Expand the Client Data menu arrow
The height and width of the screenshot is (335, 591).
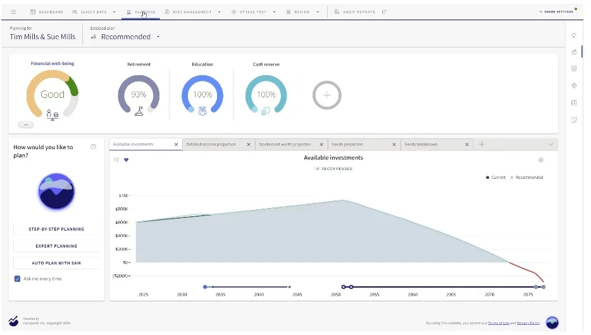pos(115,12)
